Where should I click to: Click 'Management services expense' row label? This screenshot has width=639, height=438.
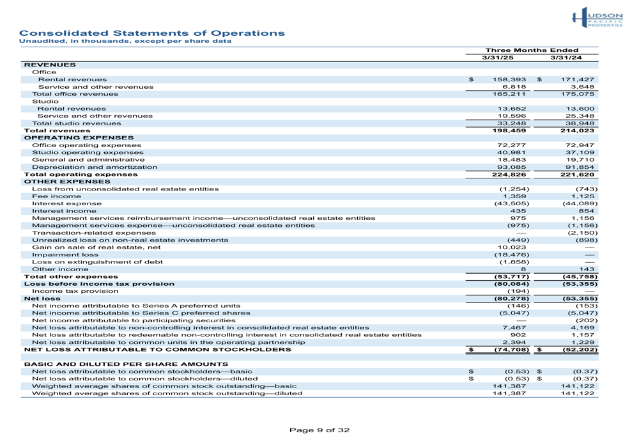[174, 226]
